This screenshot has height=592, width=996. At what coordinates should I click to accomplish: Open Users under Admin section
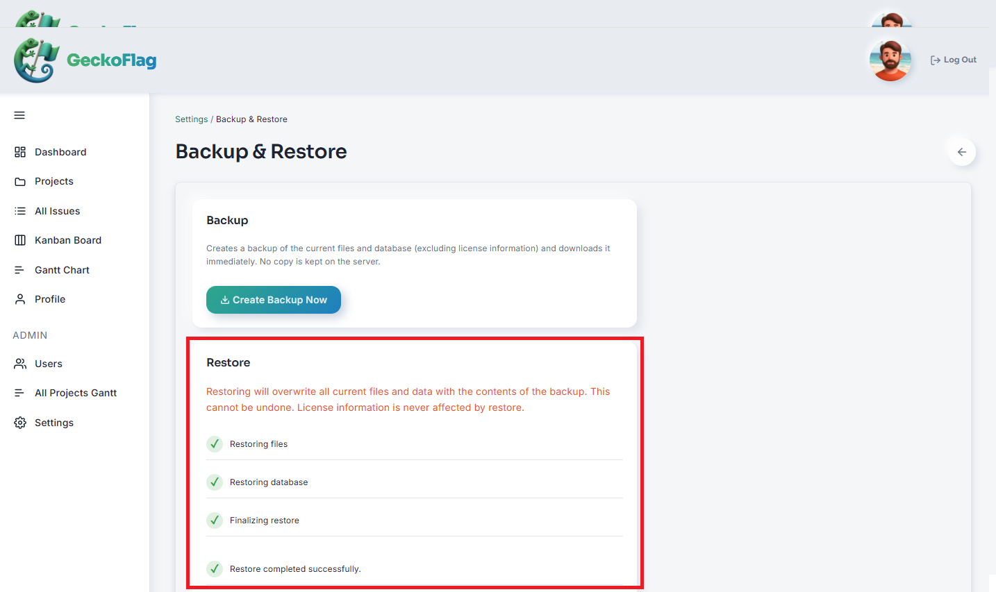pos(49,364)
